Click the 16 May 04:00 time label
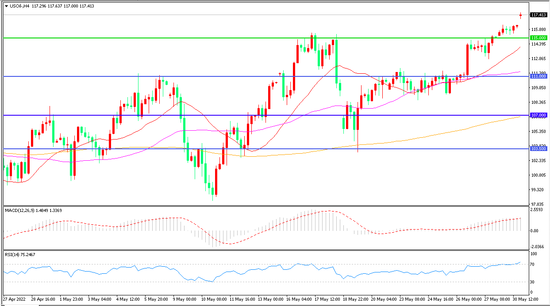 pyautogui.click(x=300, y=299)
